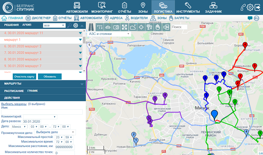Click the panel transfer icon on map toolbar
The width and height of the screenshot is (263, 155).
coord(166,27)
